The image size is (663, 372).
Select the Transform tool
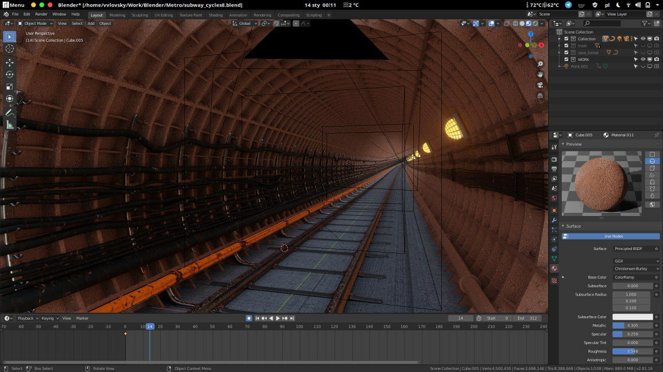(x=9, y=98)
